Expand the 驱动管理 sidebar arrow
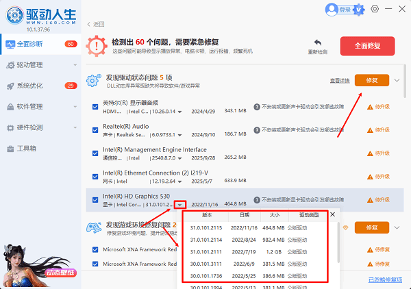 (75, 65)
